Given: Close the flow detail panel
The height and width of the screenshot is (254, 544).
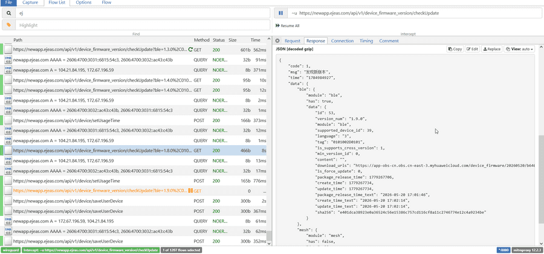Looking at the screenshot, I should pos(277,41).
